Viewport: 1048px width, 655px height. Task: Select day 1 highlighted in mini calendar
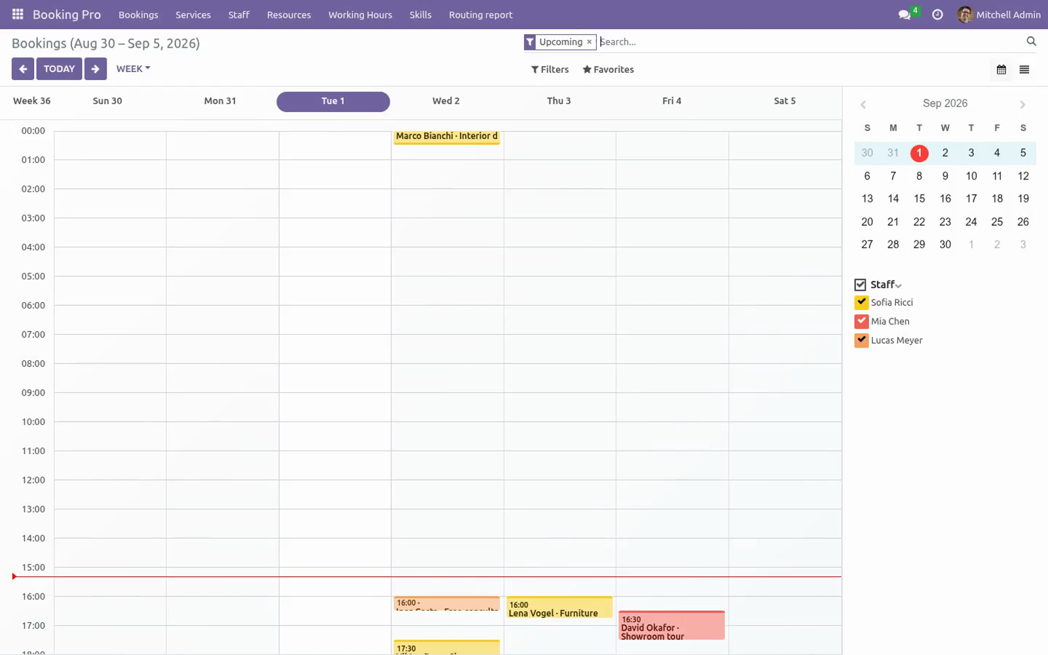(919, 153)
